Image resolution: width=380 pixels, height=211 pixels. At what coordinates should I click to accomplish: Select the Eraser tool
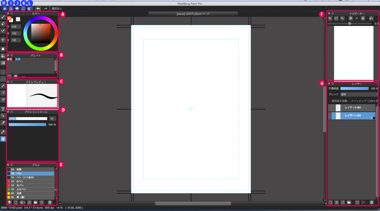(x=3, y=24)
